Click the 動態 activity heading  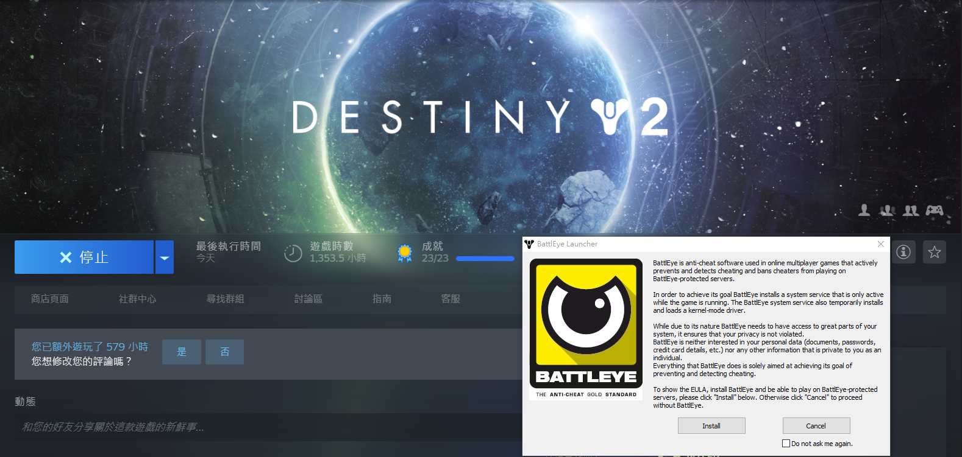pyautogui.click(x=25, y=402)
